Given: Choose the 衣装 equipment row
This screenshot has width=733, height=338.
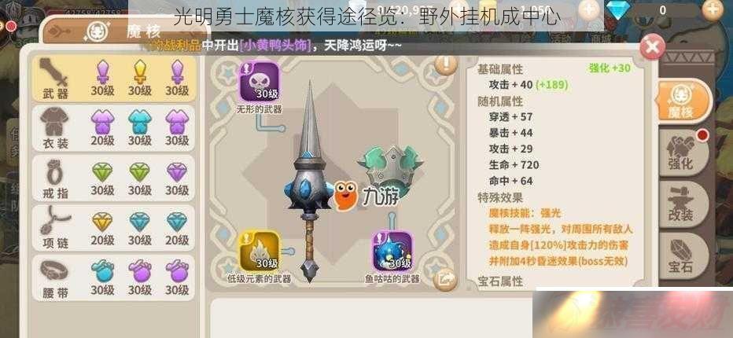Looking at the screenshot, I should coord(113,128).
